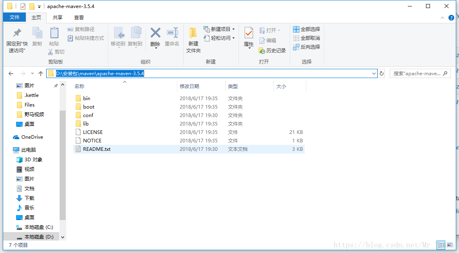Click the search apache-maven box
The height and width of the screenshot is (253, 459).
click(420, 74)
